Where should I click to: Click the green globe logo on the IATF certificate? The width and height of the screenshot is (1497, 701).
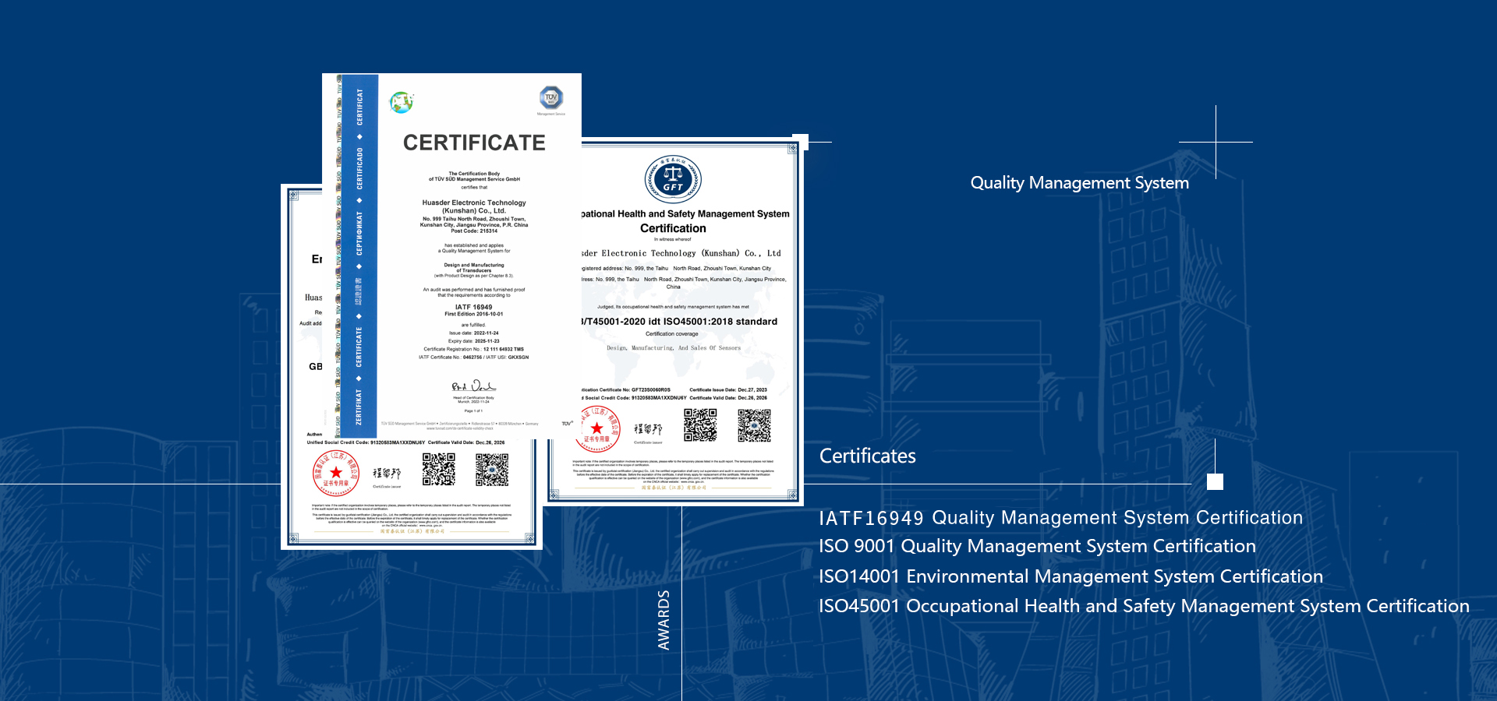[401, 102]
